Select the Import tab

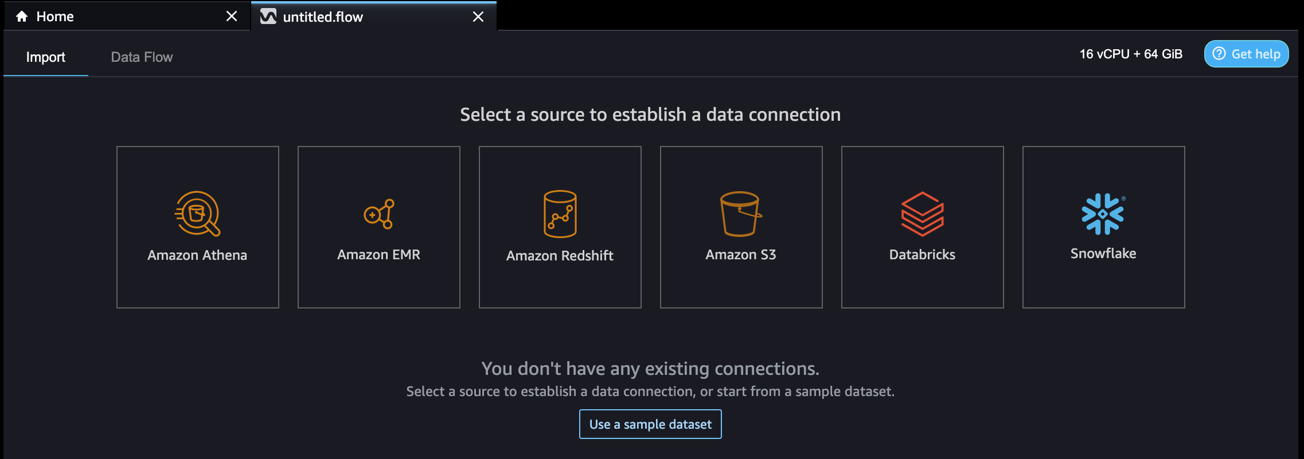pyautogui.click(x=45, y=57)
